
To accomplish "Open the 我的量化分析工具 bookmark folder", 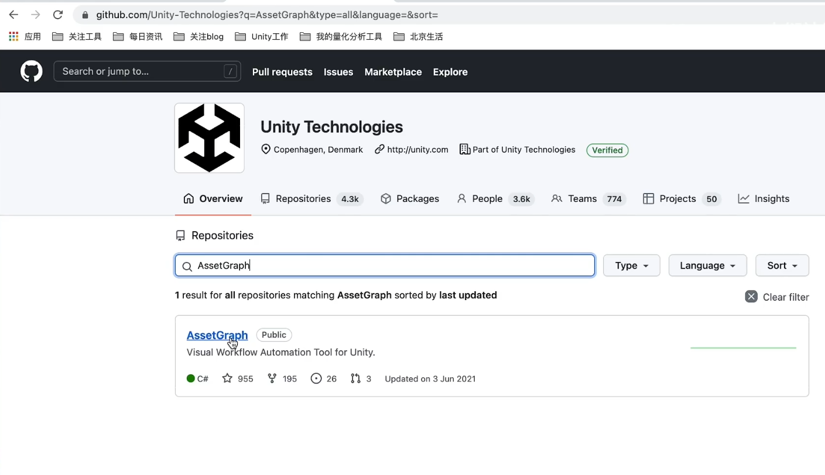I will coord(341,36).
